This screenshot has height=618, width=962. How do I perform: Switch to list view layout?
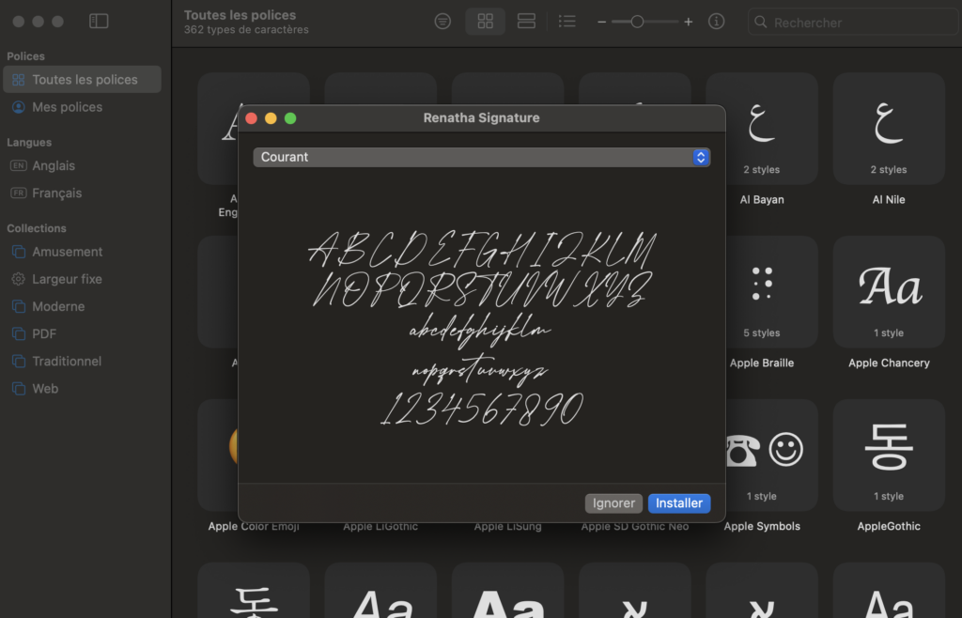pyautogui.click(x=567, y=22)
